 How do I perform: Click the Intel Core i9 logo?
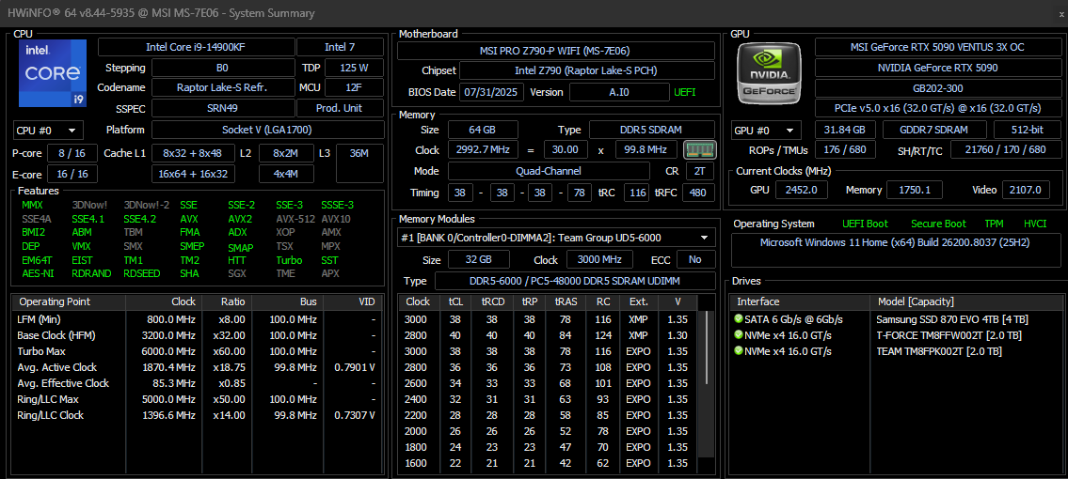[x=53, y=72]
